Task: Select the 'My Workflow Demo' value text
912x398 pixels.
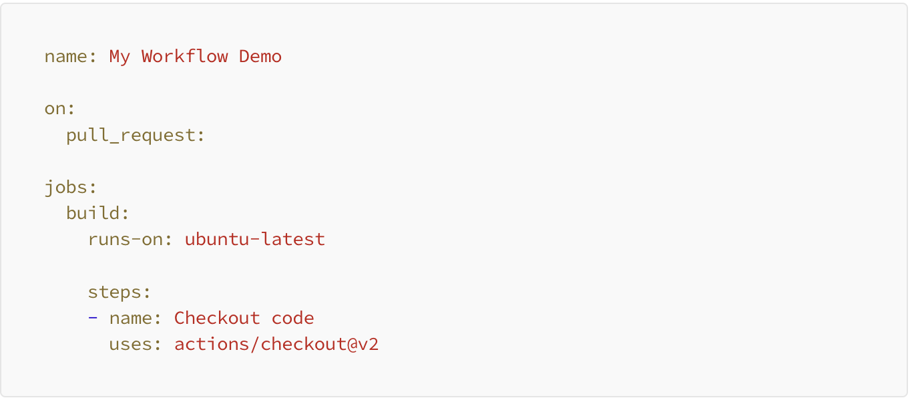Action: click(196, 57)
